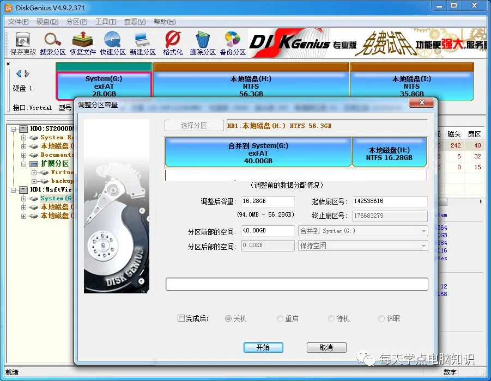Click the HD0 disk drive icon in tree
Image resolution: width=491 pixels, height=381 pixels.
point(23,128)
